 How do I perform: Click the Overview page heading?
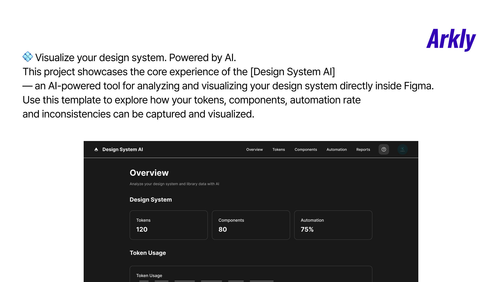[x=149, y=173]
